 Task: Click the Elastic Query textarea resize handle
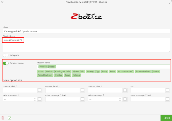(x=169, y=51)
